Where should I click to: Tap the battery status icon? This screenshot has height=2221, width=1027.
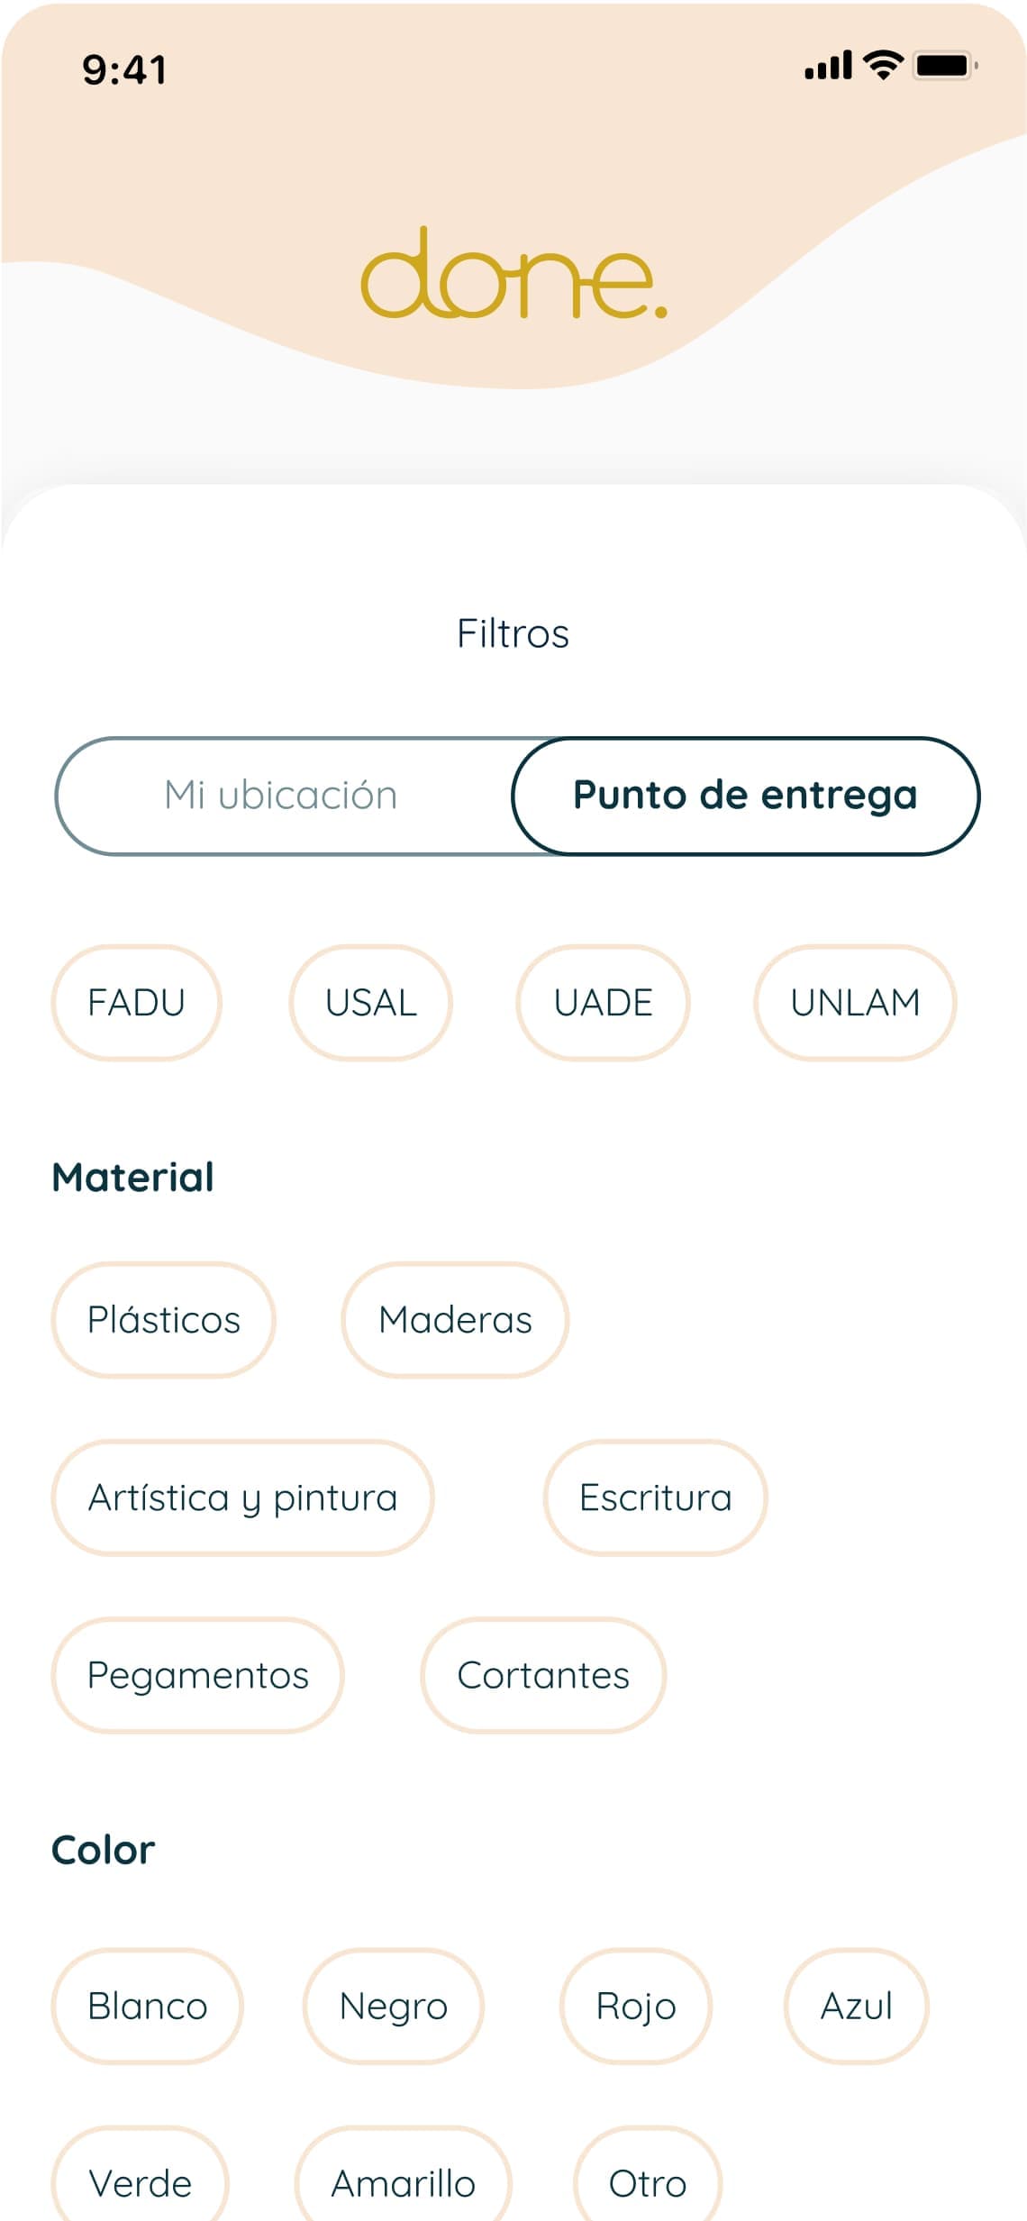[x=944, y=66]
